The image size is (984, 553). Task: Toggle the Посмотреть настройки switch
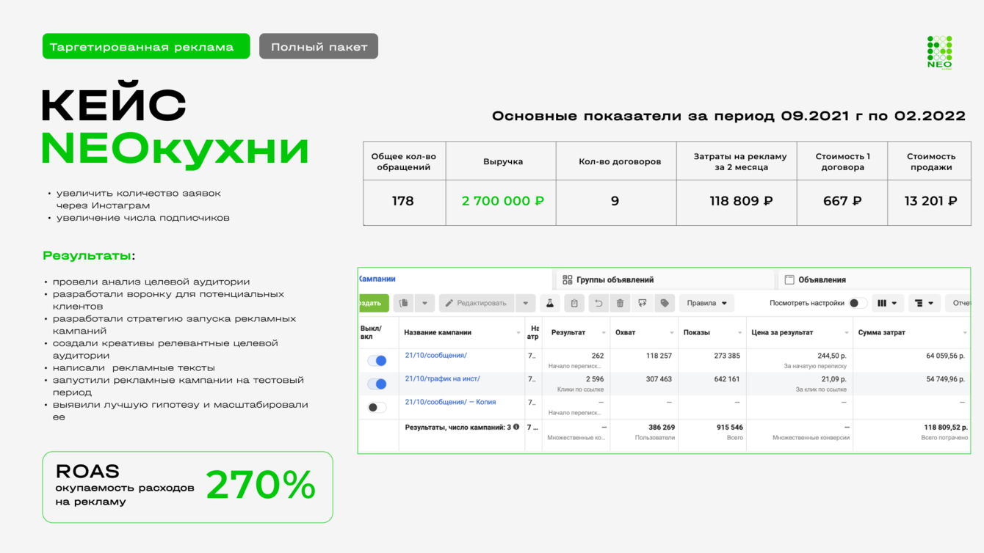click(858, 303)
